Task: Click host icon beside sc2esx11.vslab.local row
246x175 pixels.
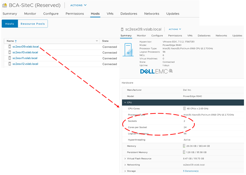Action: [9, 58]
